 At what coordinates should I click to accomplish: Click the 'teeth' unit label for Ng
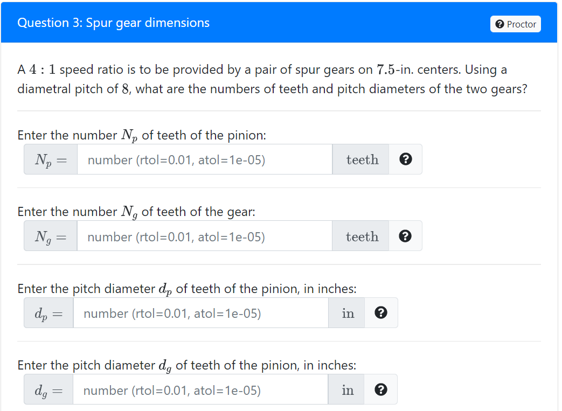(362, 236)
